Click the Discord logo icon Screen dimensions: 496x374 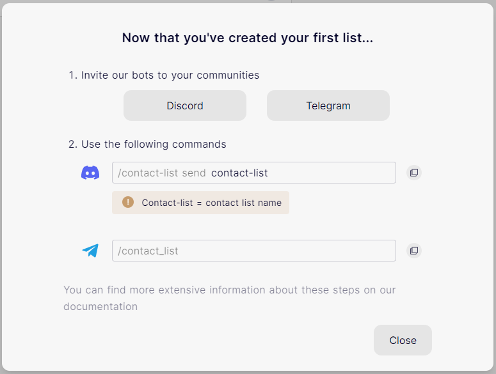[x=90, y=173]
